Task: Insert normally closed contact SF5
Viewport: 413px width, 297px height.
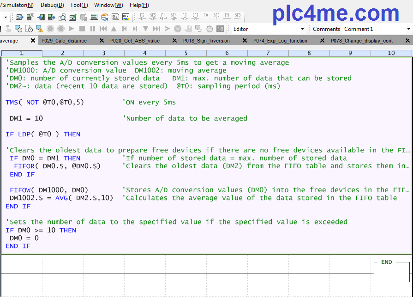Action: pos(153,17)
